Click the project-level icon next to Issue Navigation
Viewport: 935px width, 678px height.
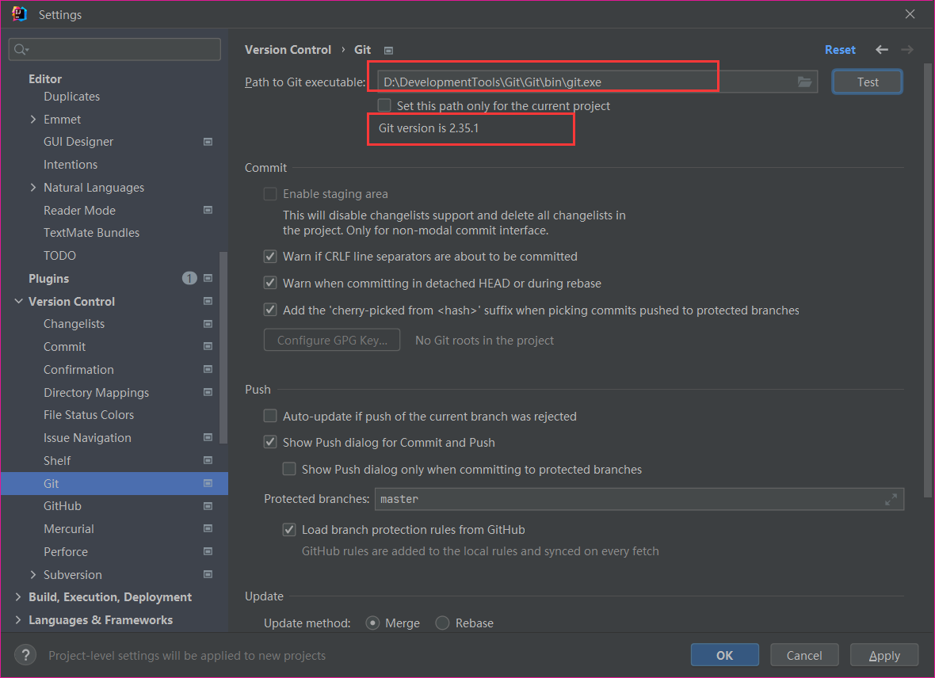208,438
